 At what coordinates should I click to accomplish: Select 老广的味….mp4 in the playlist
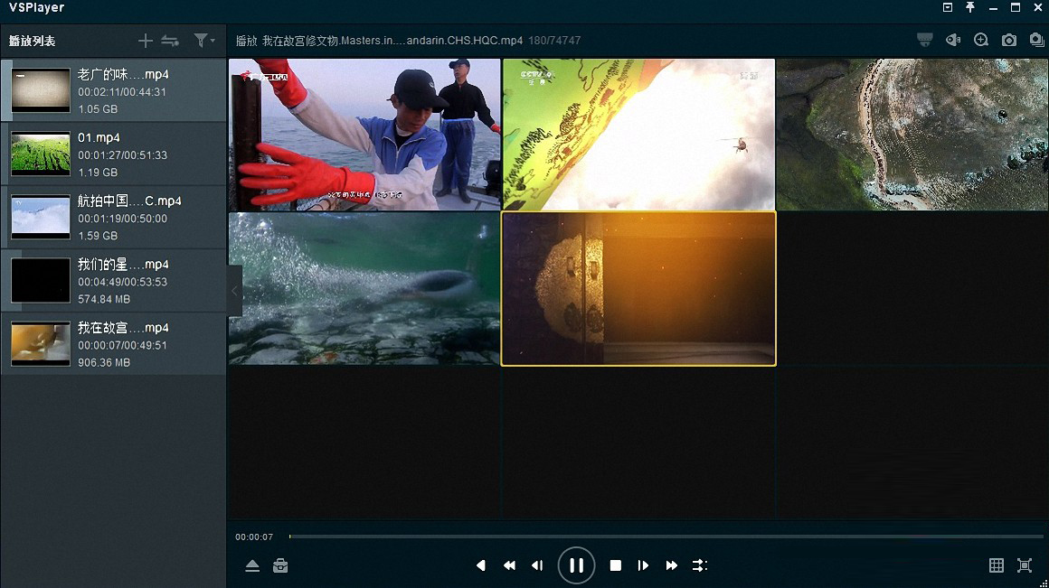pos(114,90)
